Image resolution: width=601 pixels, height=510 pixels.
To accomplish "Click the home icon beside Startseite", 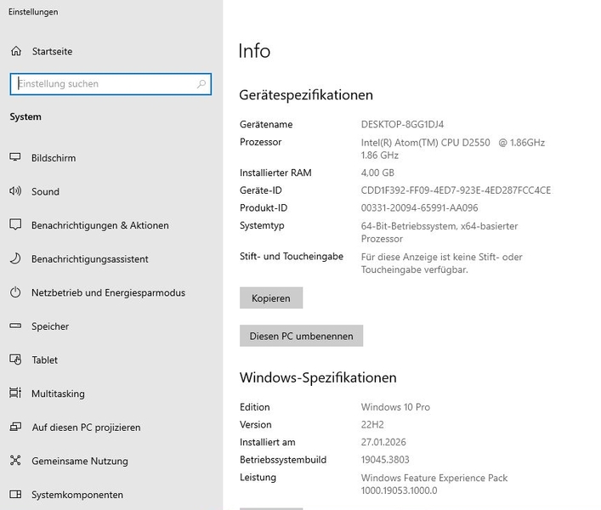I will tap(16, 52).
